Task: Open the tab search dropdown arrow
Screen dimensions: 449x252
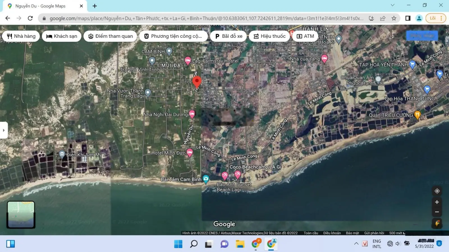Action: click(393, 5)
